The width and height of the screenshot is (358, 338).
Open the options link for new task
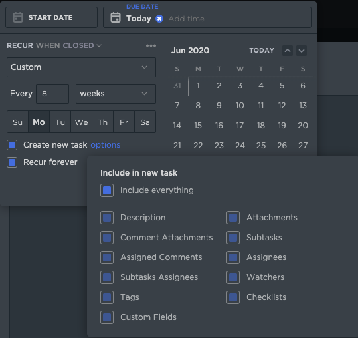click(x=105, y=145)
